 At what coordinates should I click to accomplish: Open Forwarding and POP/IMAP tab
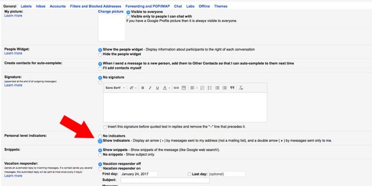[147, 7]
